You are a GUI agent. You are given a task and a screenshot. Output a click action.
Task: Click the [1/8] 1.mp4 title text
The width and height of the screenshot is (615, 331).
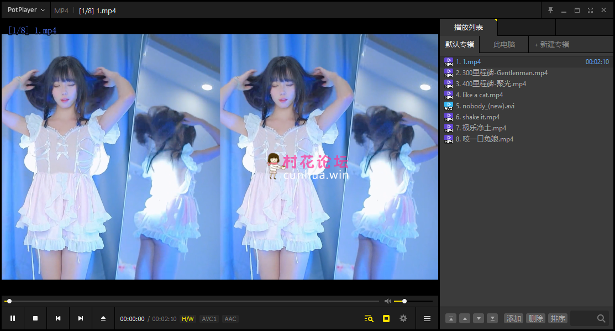pyautogui.click(x=97, y=10)
